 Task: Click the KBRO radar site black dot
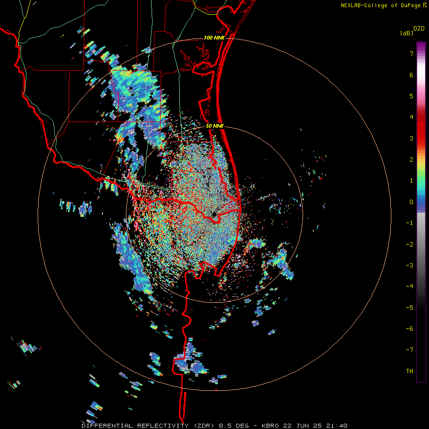point(214,214)
